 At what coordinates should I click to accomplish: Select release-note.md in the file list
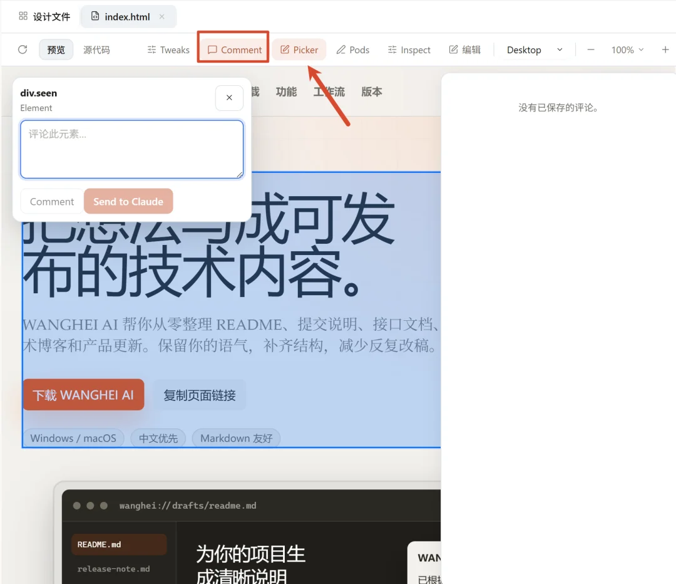(x=114, y=569)
